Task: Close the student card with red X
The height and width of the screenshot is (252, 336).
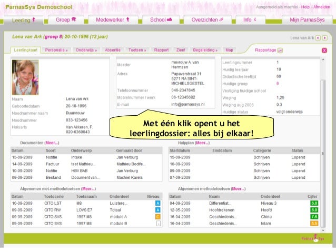Action: [x=324, y=51]
